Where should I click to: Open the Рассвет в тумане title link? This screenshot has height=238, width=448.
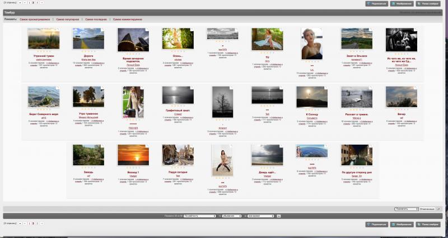click(357, 115)
